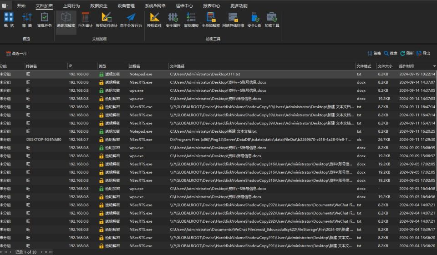Open 审批模板 approval templates

(x=191, y=20)
